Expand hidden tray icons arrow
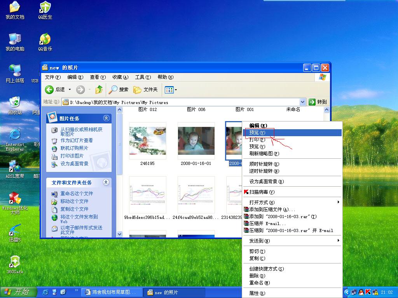Screen dimensions: 398x298 click(x=347, y=293)
